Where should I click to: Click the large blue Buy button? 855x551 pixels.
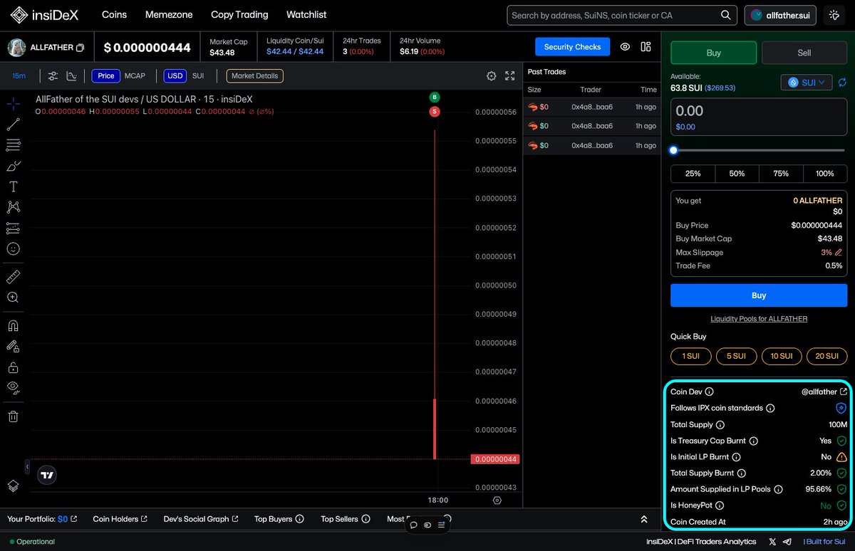point(759,295)
